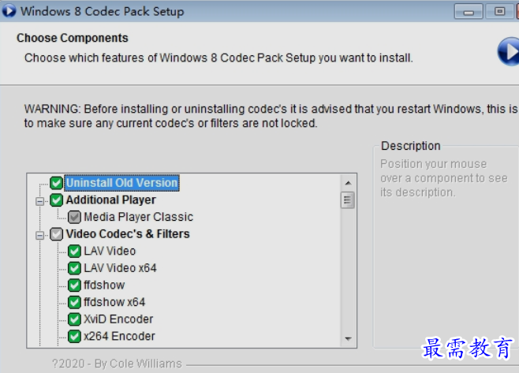The height and width of the screenshot is (373, 519).
Task: Select the Video Codec's & Filters label
Action: click(128, 234)
